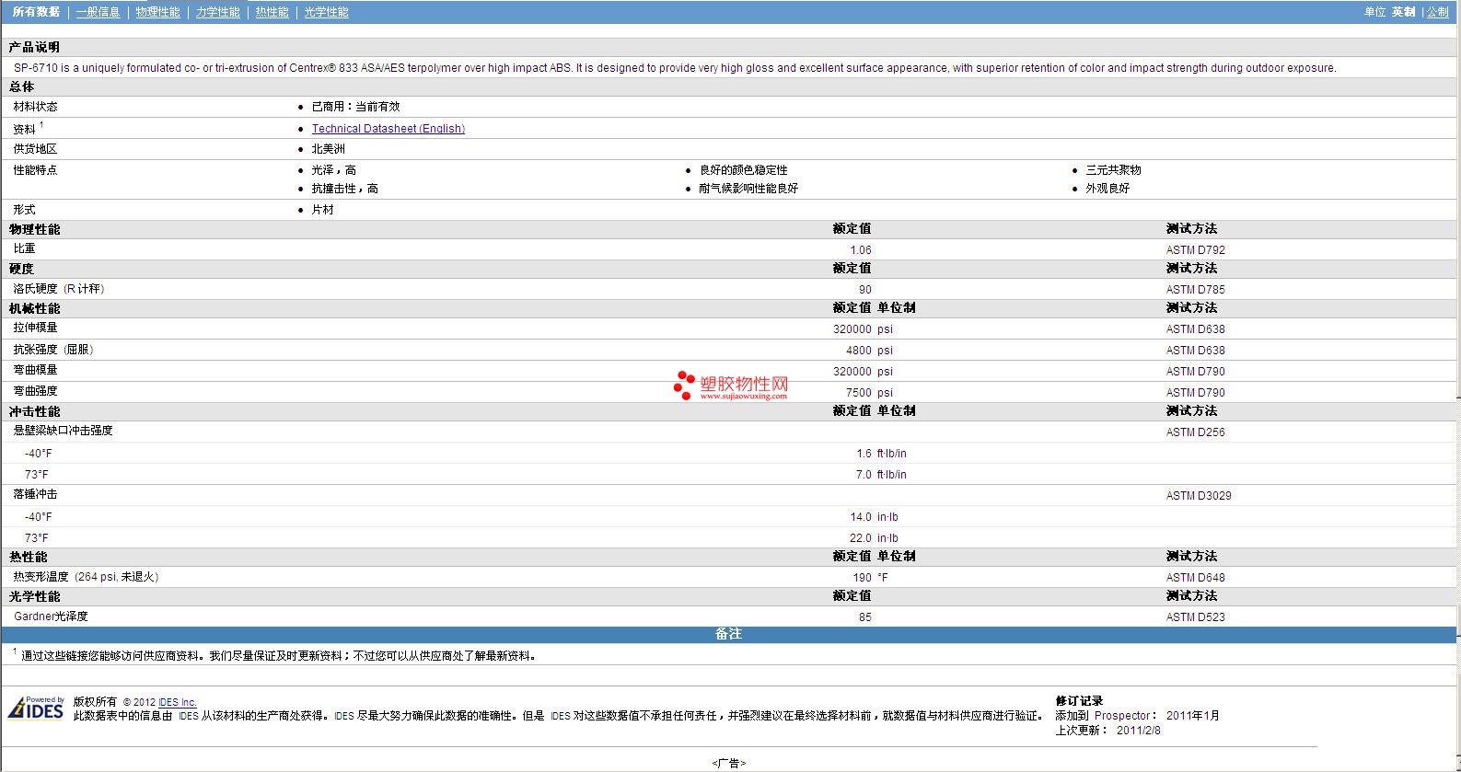Image resolution: width=1461 pixels, height=772 pixels.
Task: Select the 所有数据 tab
Action: [37, 12]
